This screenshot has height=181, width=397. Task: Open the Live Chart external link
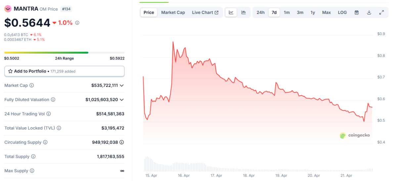[205, 13]
